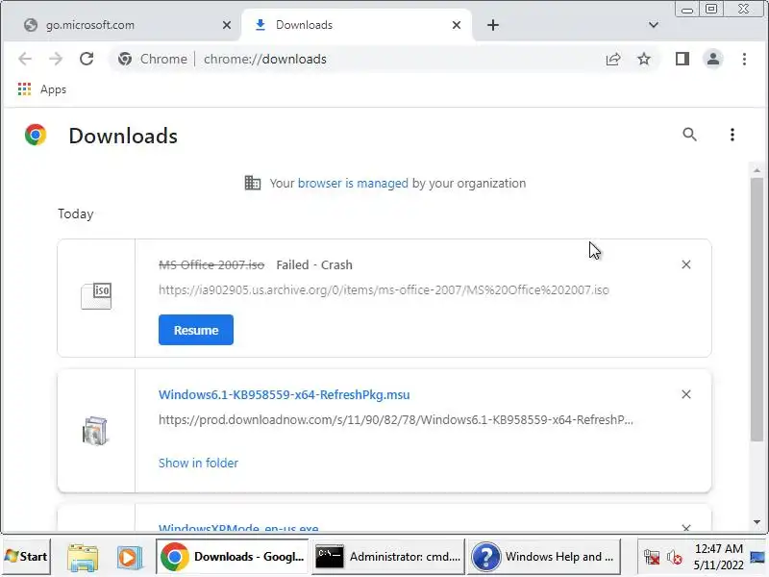Open the Windows Start button

coord(26,557)
